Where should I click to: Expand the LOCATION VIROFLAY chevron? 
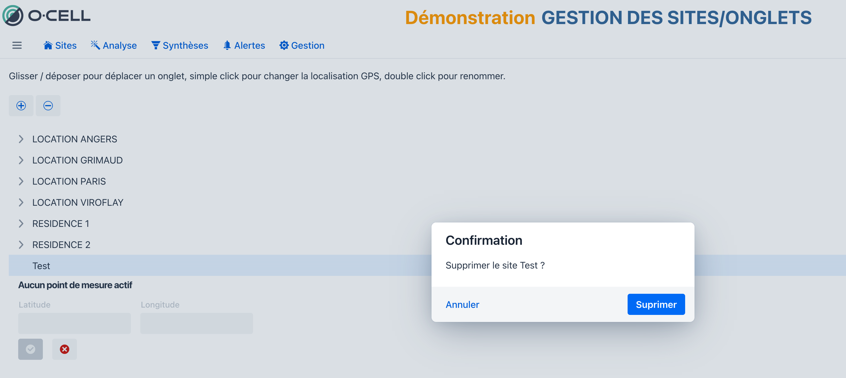click(x=21, y=202)
